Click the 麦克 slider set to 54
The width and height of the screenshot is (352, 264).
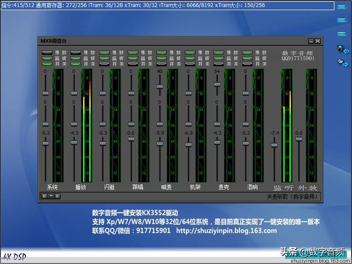(x=217, y=84)
